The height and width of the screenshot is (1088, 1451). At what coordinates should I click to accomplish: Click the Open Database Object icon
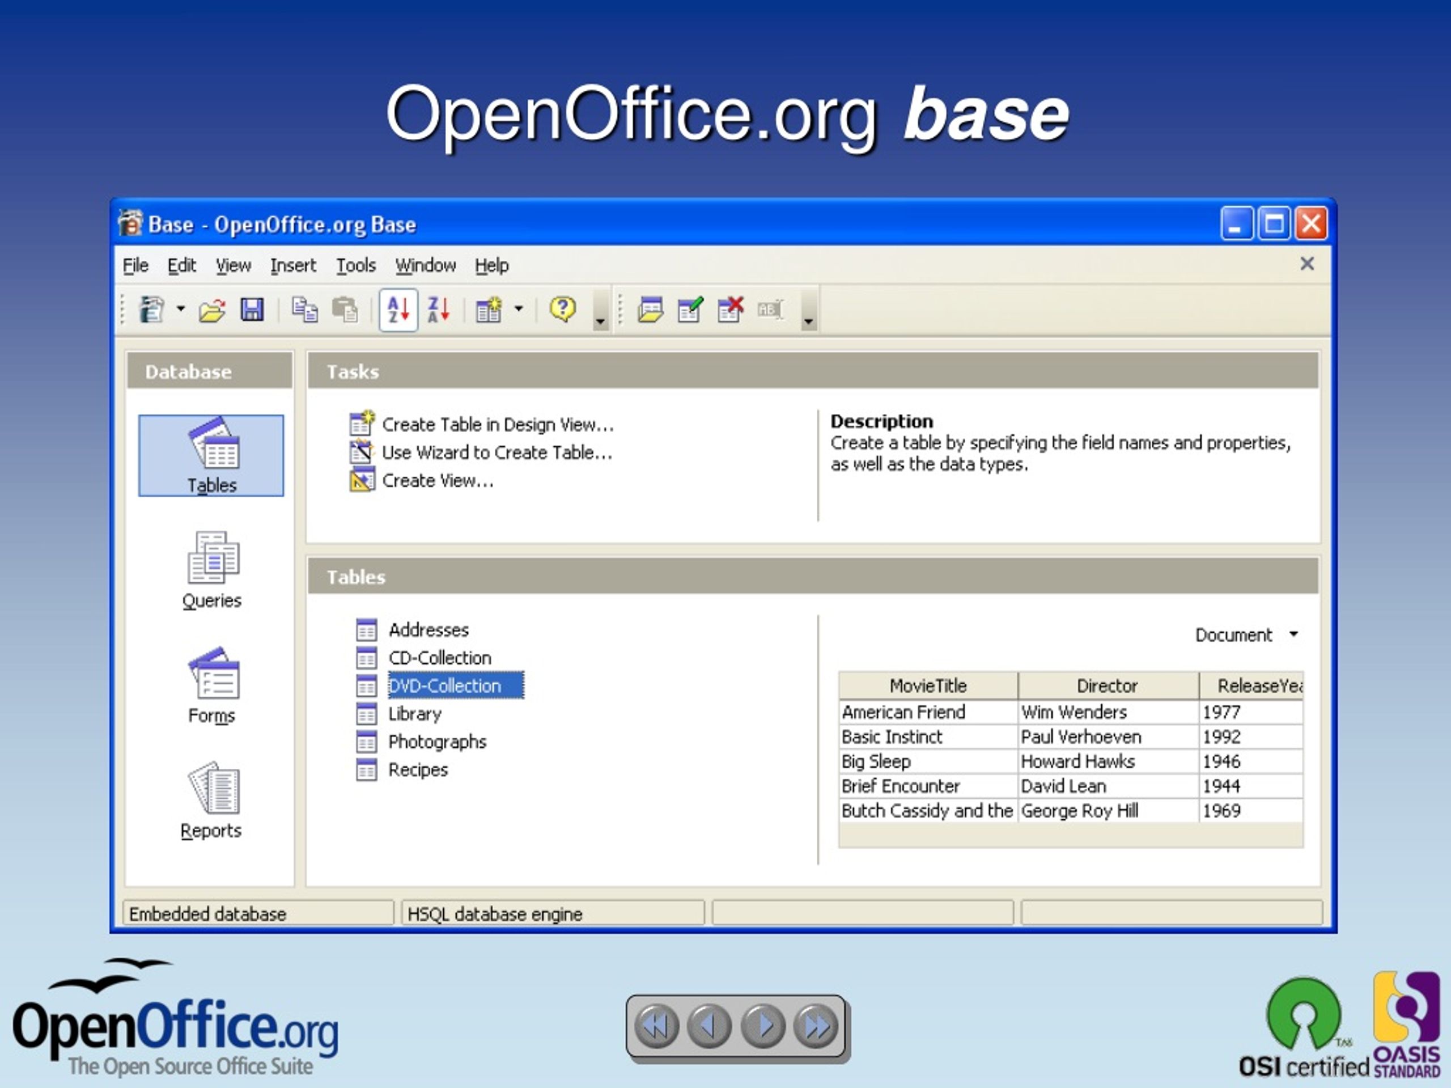tap(650, 309)
